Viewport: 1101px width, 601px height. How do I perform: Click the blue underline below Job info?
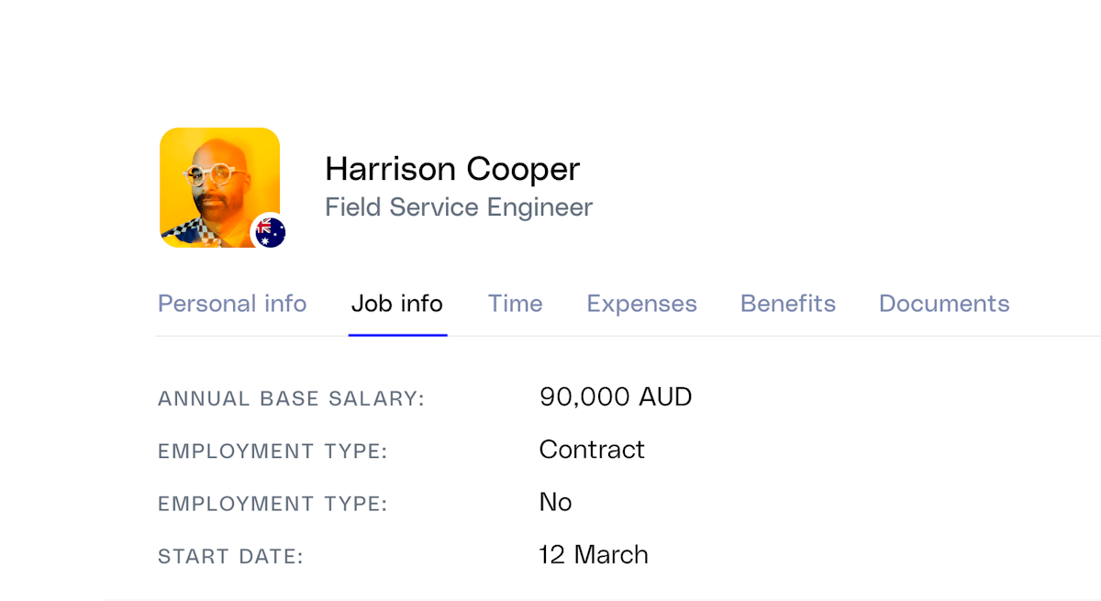pyautogui.click(x=397, y=334)
